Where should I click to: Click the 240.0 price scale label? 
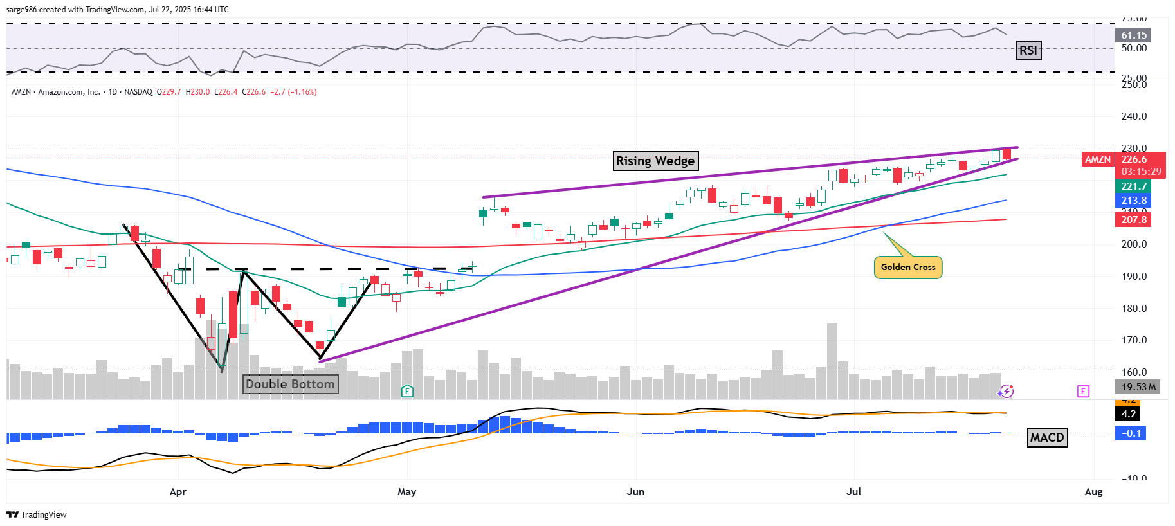coord(1134,116)
